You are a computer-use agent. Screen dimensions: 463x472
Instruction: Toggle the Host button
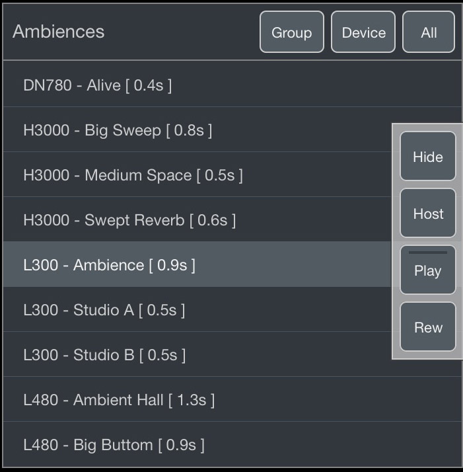(x=427, y=214)
